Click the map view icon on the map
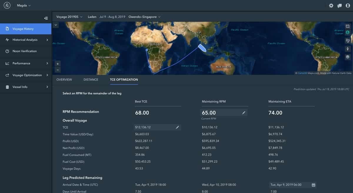The image size is (353, 193). click(348, 26)
